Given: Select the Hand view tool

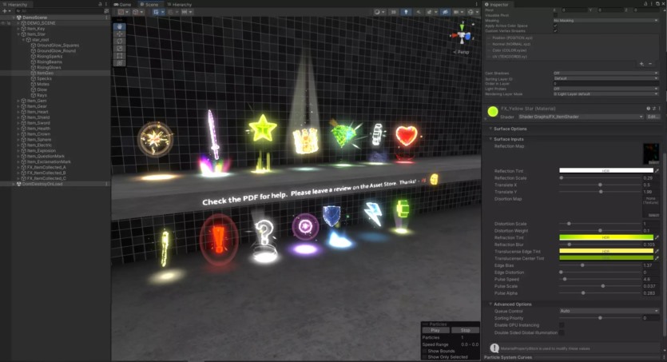Looking at the screenshot, I should [x=120, y=26].
